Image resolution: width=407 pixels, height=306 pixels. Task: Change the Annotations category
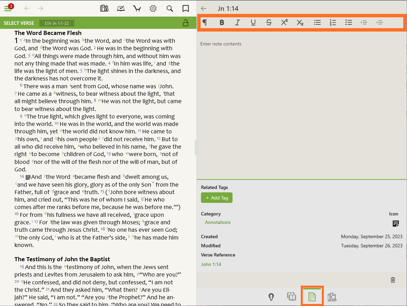tap(218, 222)
